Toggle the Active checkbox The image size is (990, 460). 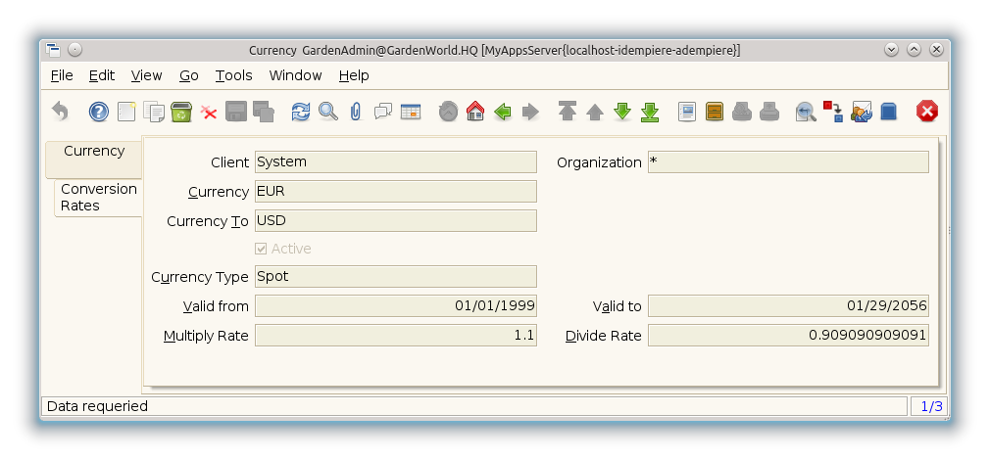click(x=261, y=249)
